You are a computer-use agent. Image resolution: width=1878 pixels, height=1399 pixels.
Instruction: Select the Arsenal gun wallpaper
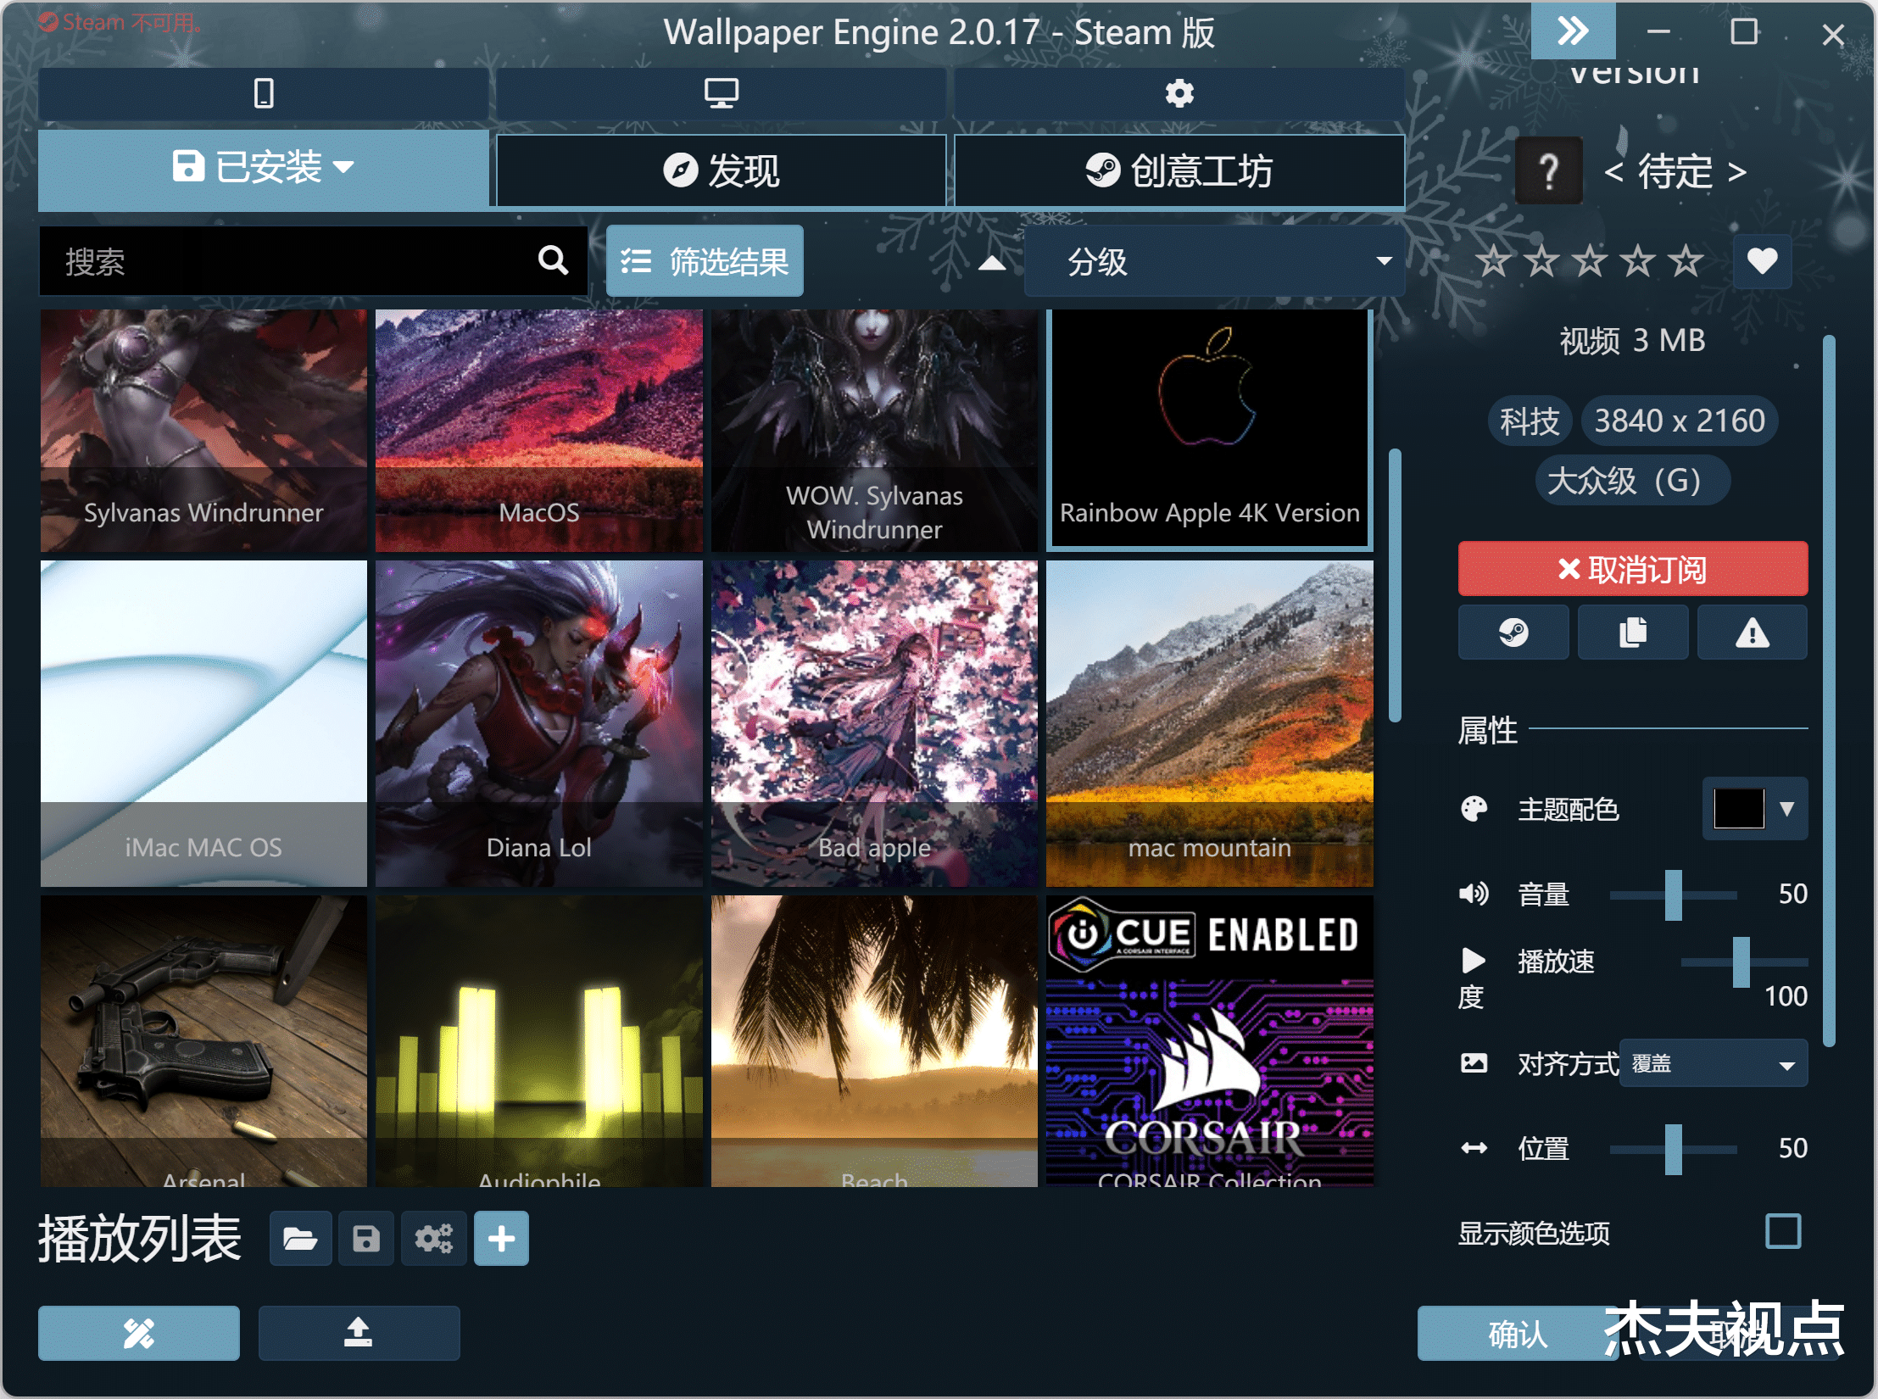(203, 1041)
